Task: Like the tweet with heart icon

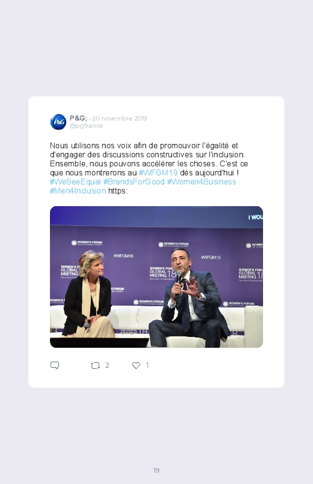Action: pyautogui.click(x=136, y=365)
